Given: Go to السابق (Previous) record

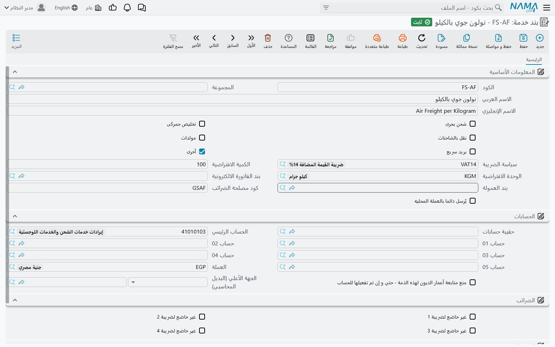Looking at the screenshot, I should tap(233, 38).
